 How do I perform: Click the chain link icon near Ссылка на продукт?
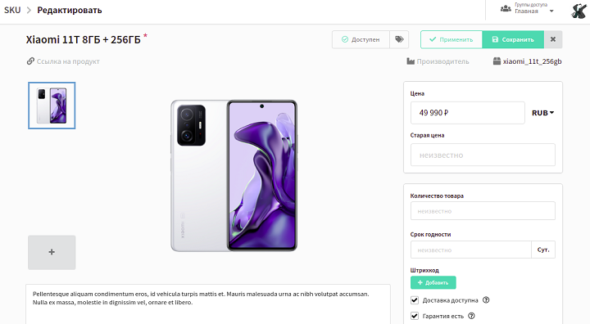coord(30,61)
